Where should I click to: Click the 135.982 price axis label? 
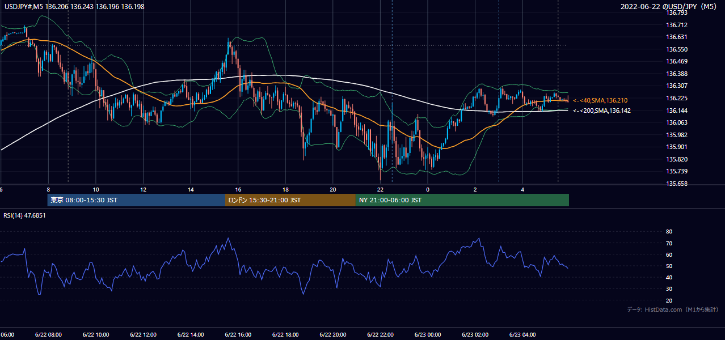(677, 135)
